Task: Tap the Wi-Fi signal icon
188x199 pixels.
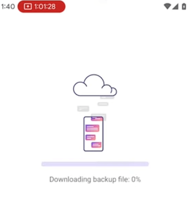Action: pos(167,6)
